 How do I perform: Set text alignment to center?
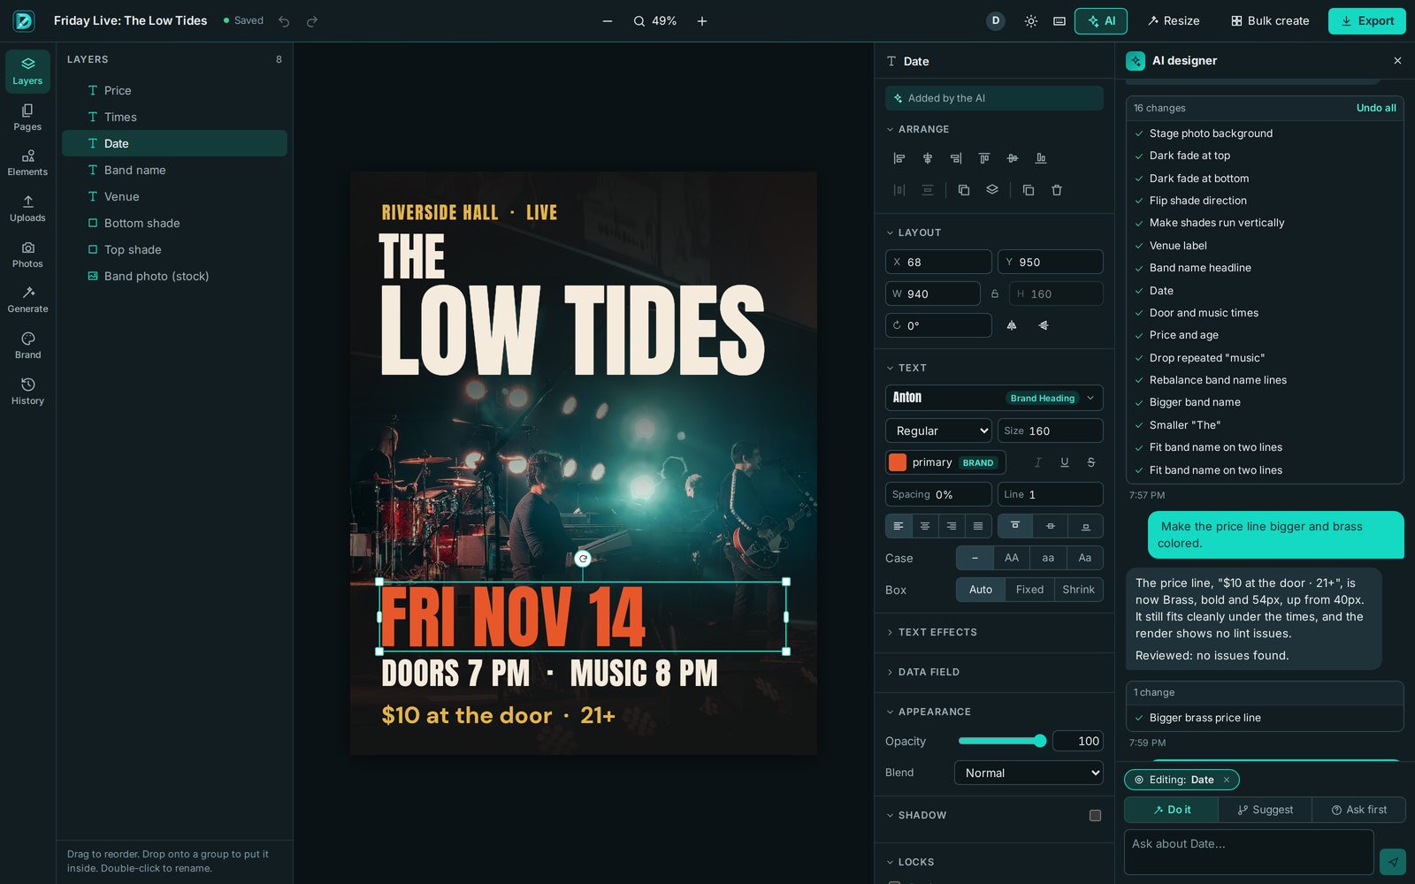[925, 526]
